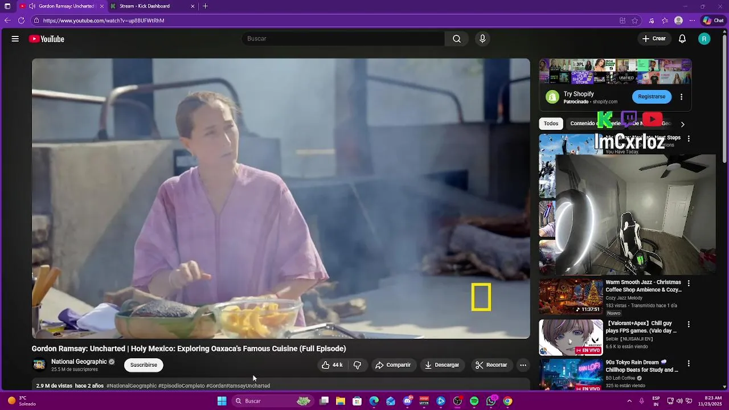Add page to favorites with star icon

pos(635,20)
